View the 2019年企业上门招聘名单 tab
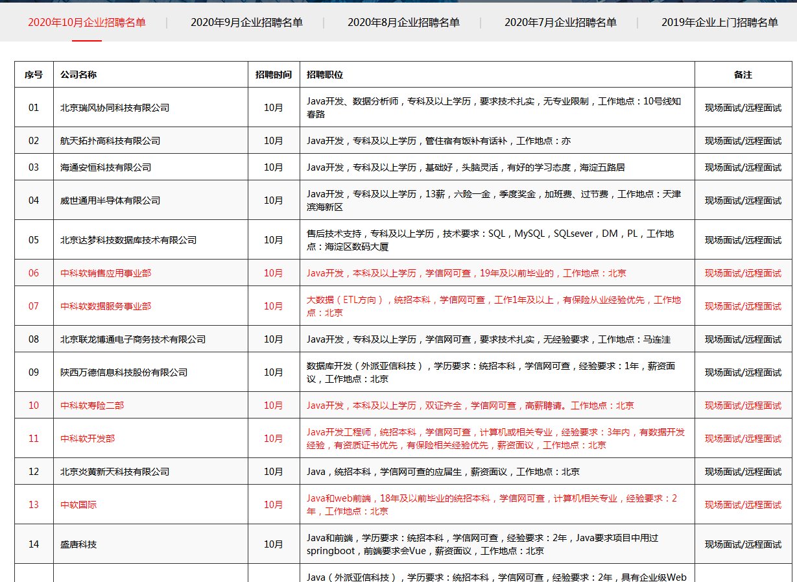The width and height of the screenshot is (797, 582). tap(720, 21)
